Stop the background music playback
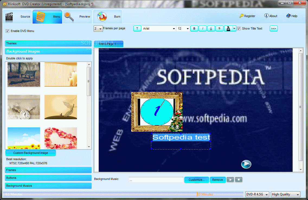 tap(239, 180)
